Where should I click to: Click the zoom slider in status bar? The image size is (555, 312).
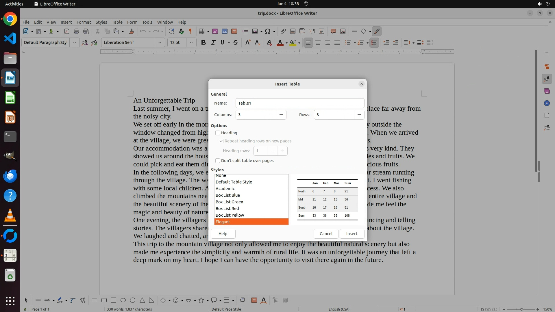click(x=521, y=309)
